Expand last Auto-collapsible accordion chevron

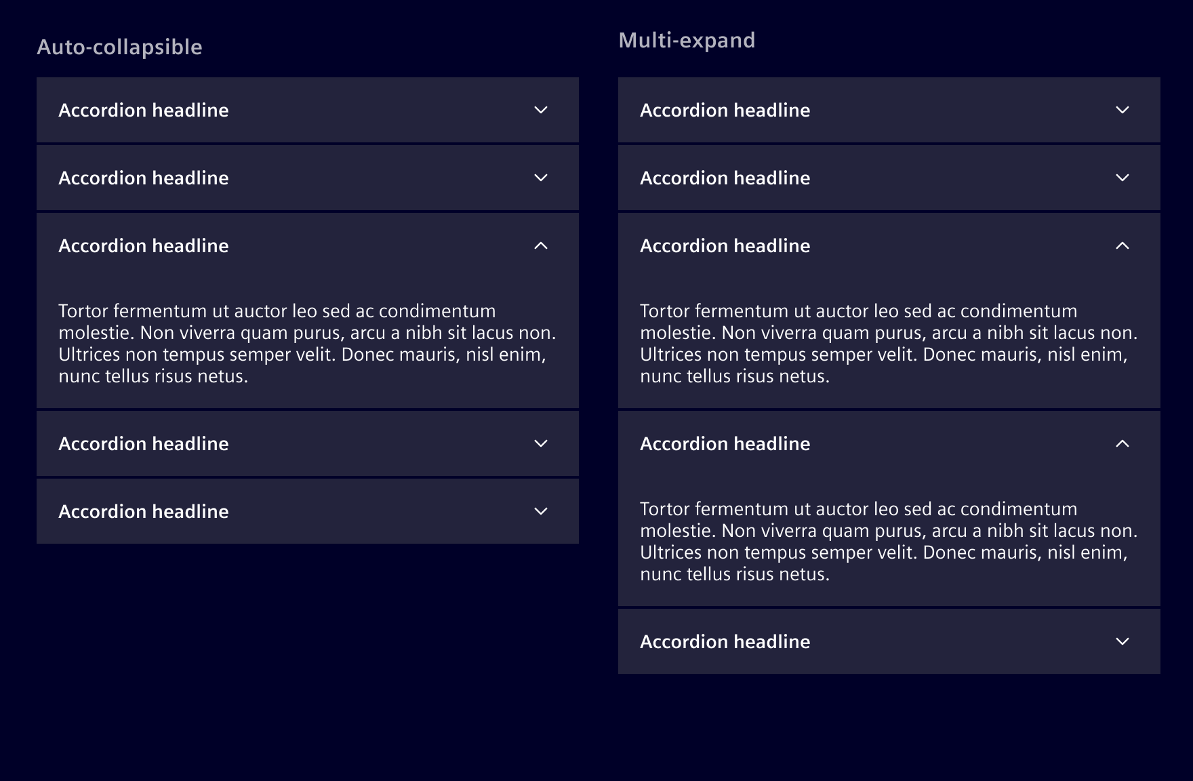(541, 511)
